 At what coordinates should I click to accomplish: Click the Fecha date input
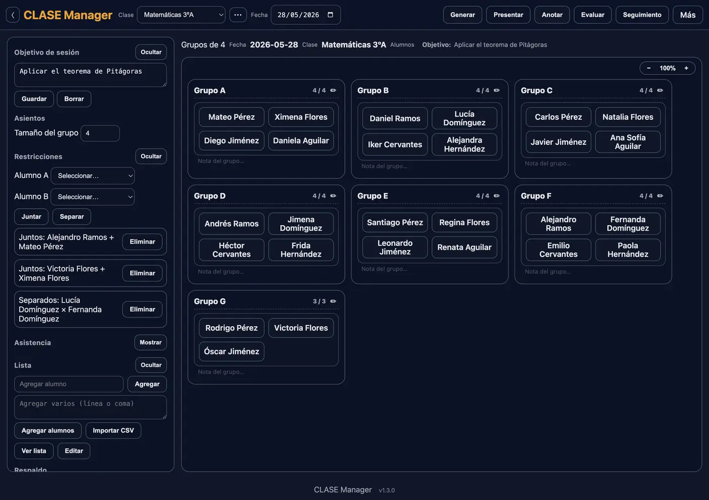(x=305, y=15)
